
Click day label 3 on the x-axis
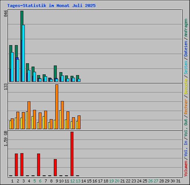pos(23,181)
